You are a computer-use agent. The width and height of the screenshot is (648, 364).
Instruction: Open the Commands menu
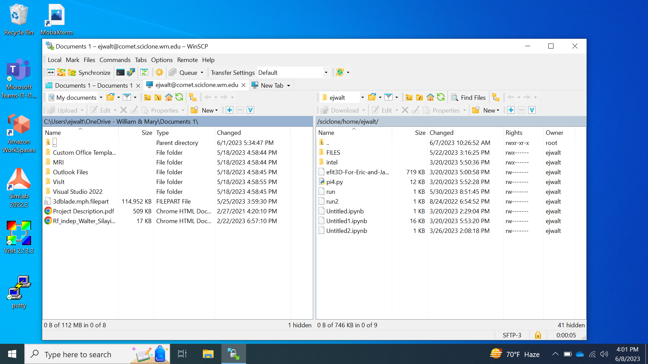pyautogui.click(x=115, y=60)
